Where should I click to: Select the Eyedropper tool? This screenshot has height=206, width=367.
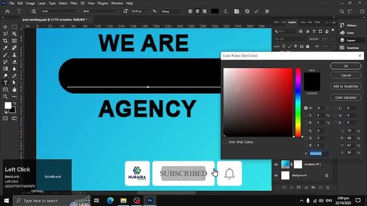click(5, 48)
